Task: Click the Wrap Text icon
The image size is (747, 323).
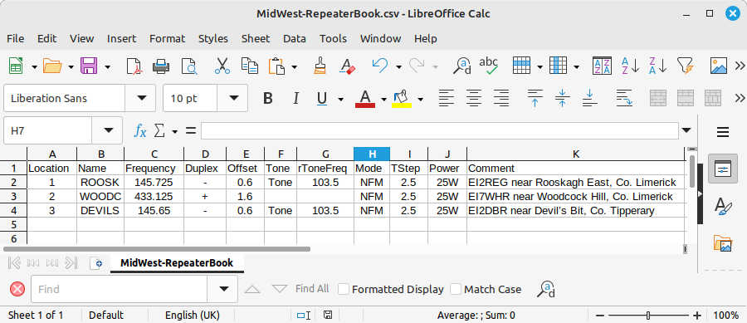Action: (623, 98)
